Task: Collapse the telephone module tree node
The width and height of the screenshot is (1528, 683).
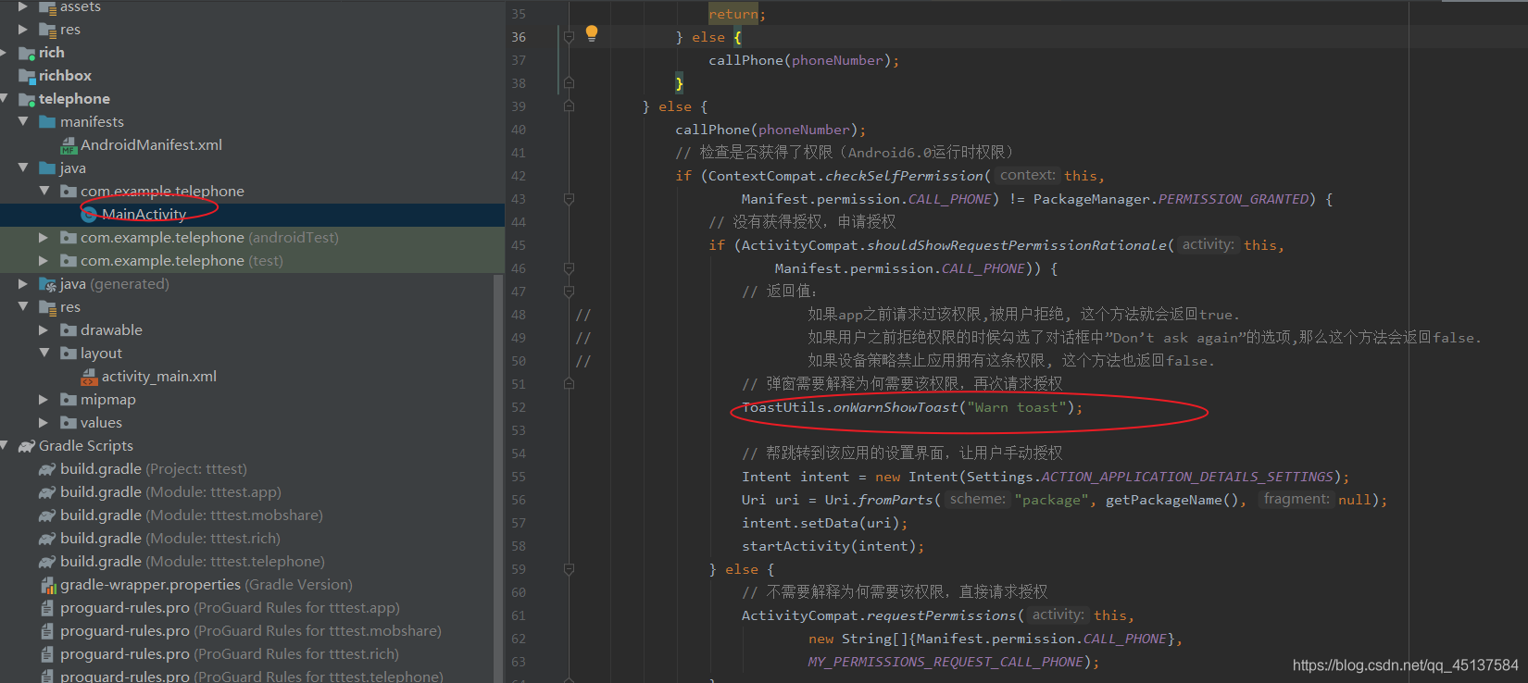Action: pyautogui.click(x=5, y=99)
